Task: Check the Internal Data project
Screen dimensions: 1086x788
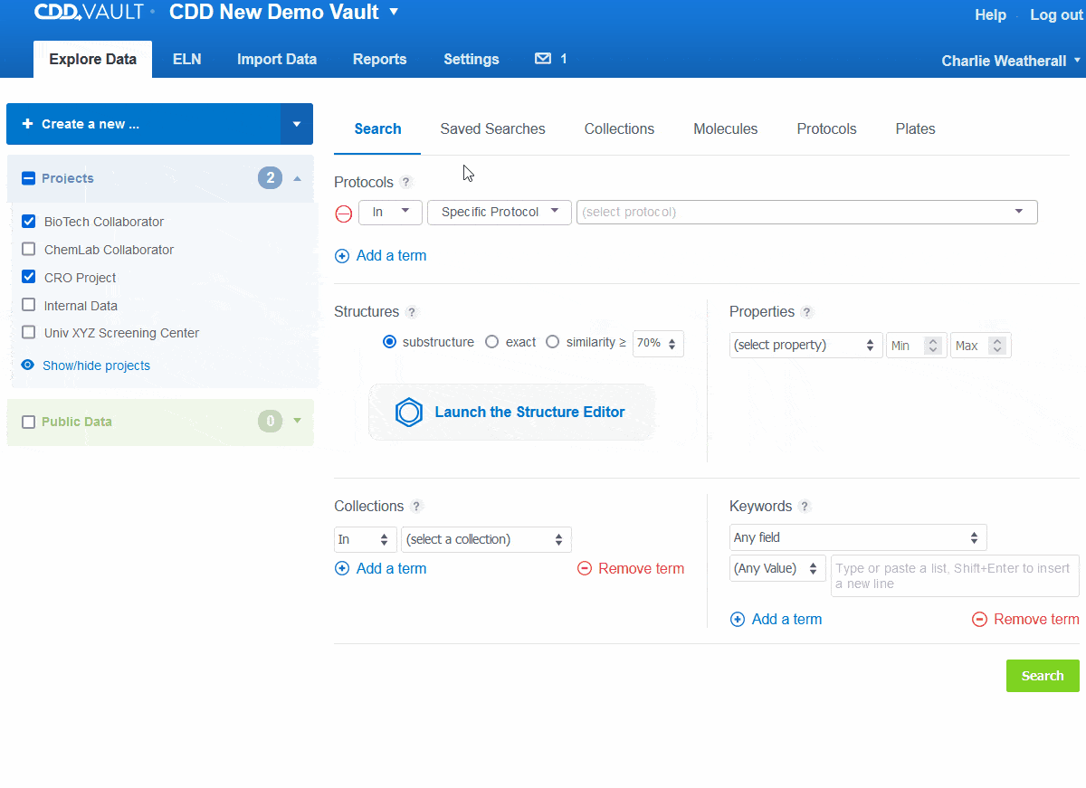Action: pos(28,306)
